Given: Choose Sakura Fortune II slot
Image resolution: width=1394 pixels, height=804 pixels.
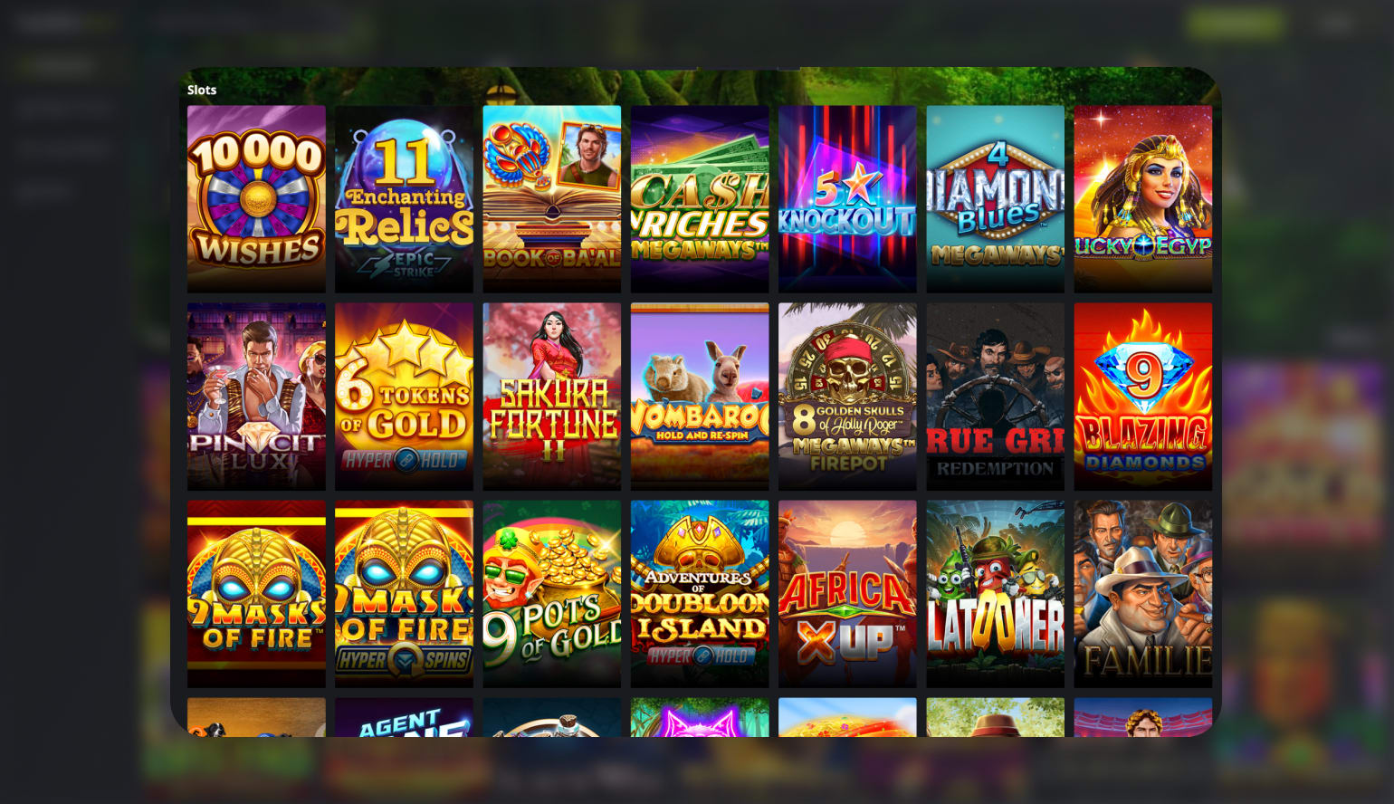Looking at the screenshot, I should (551, 397).
